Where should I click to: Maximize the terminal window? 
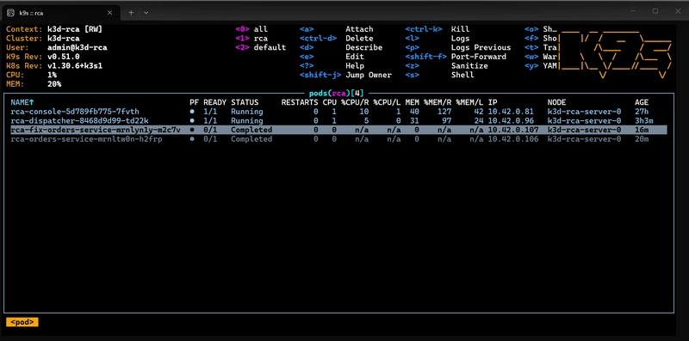[x=655, y=11]
